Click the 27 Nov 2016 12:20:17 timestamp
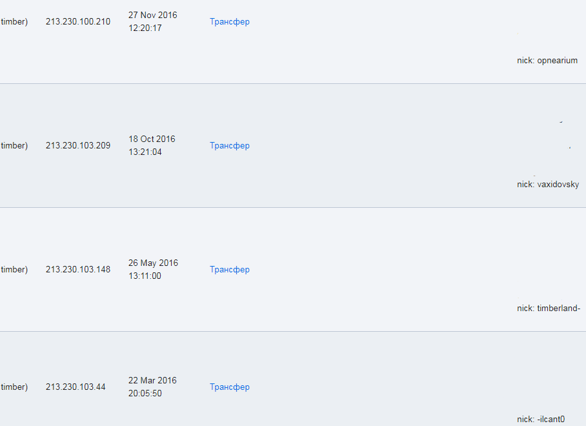 tap(153, 22)
